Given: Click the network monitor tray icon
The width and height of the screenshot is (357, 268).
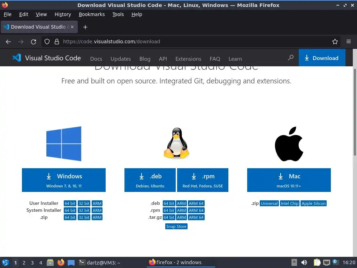Looking at the screenshot, I should pos(326,263).
